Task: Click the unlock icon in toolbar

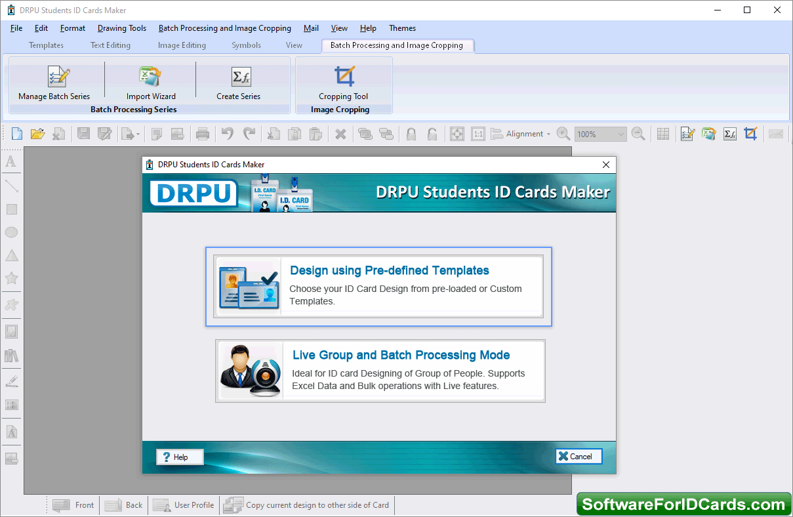Action: coord(432,134)
